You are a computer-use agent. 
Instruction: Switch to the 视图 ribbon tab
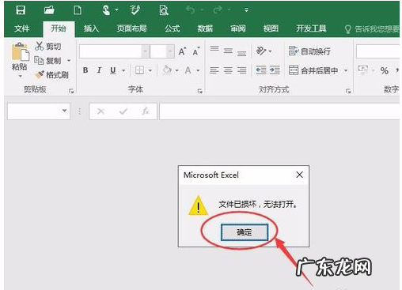[271, 28]
